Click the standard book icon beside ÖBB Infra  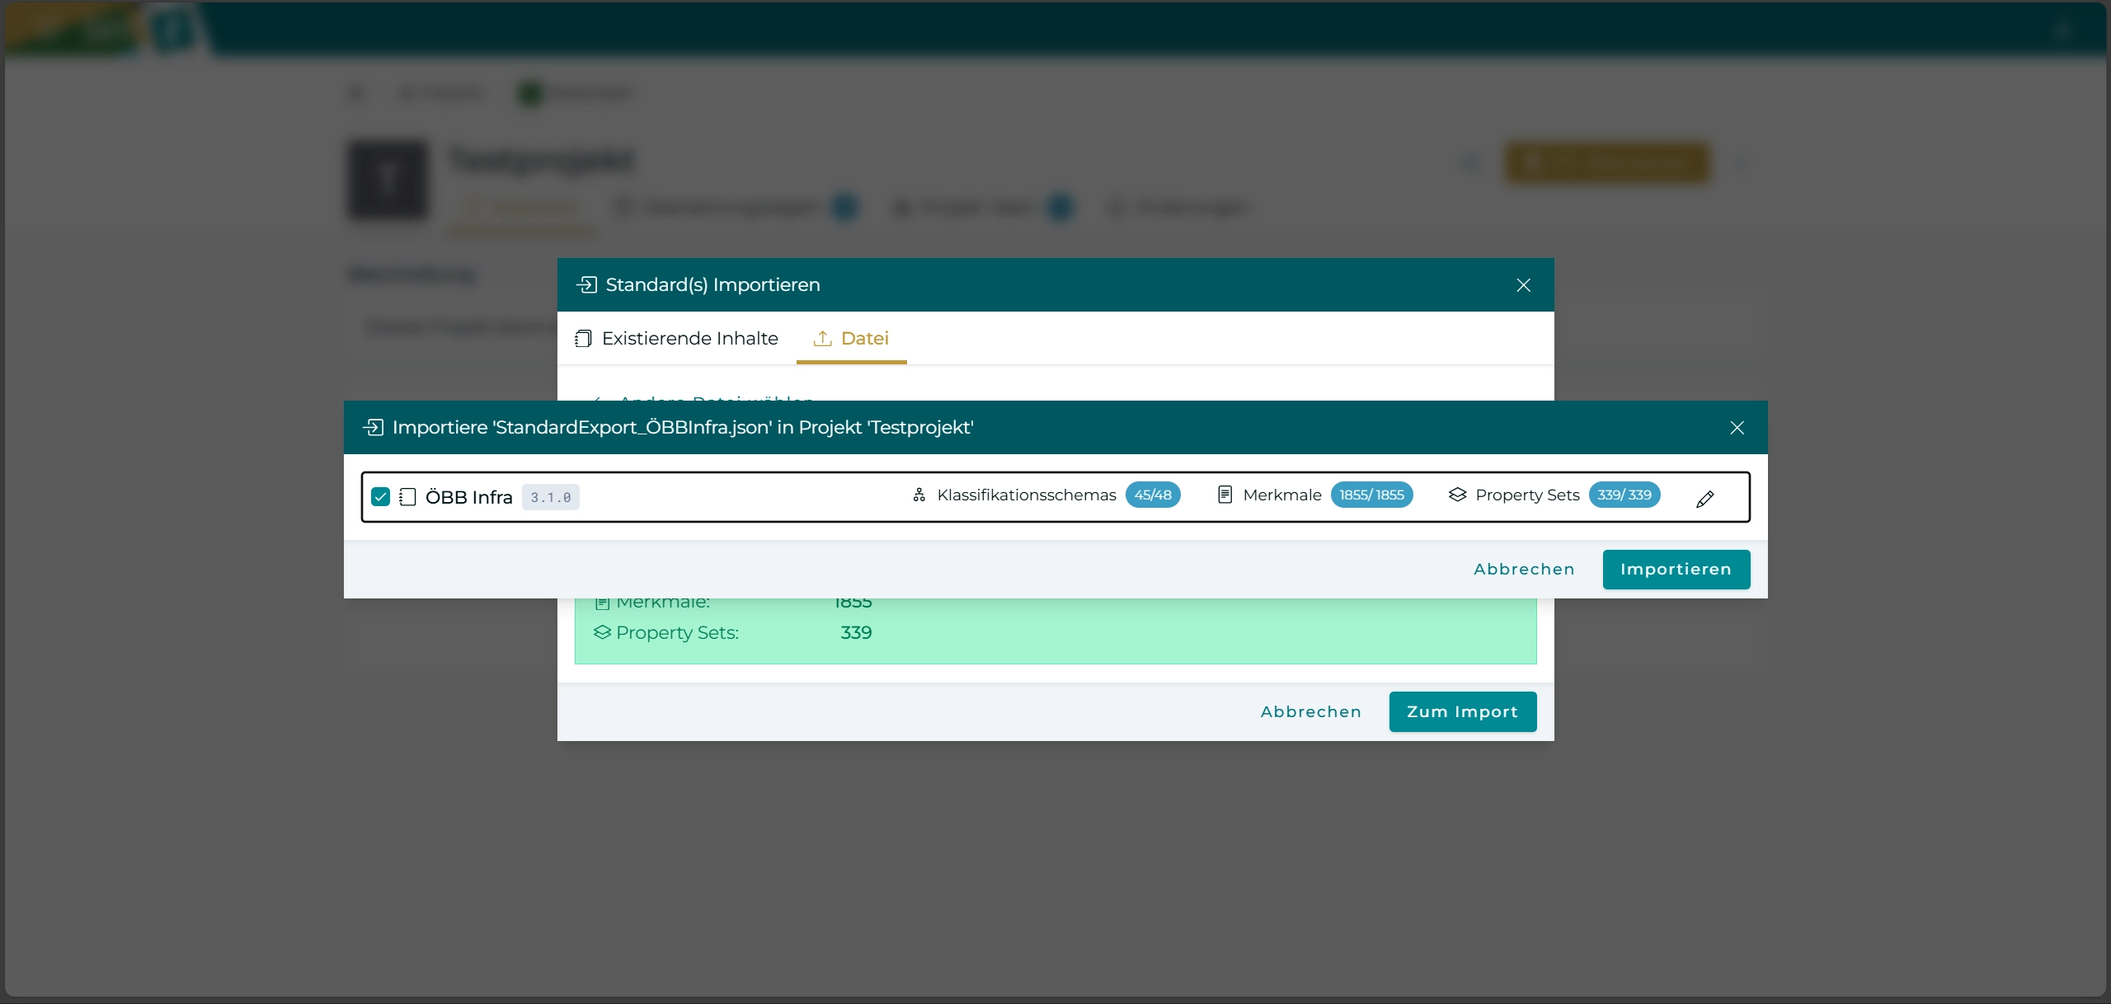tap(407, 497)
